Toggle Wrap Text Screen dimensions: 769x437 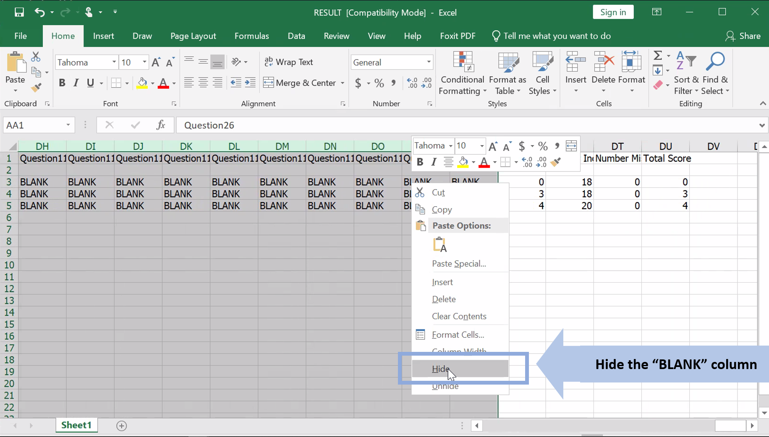[x=289, y=62]
